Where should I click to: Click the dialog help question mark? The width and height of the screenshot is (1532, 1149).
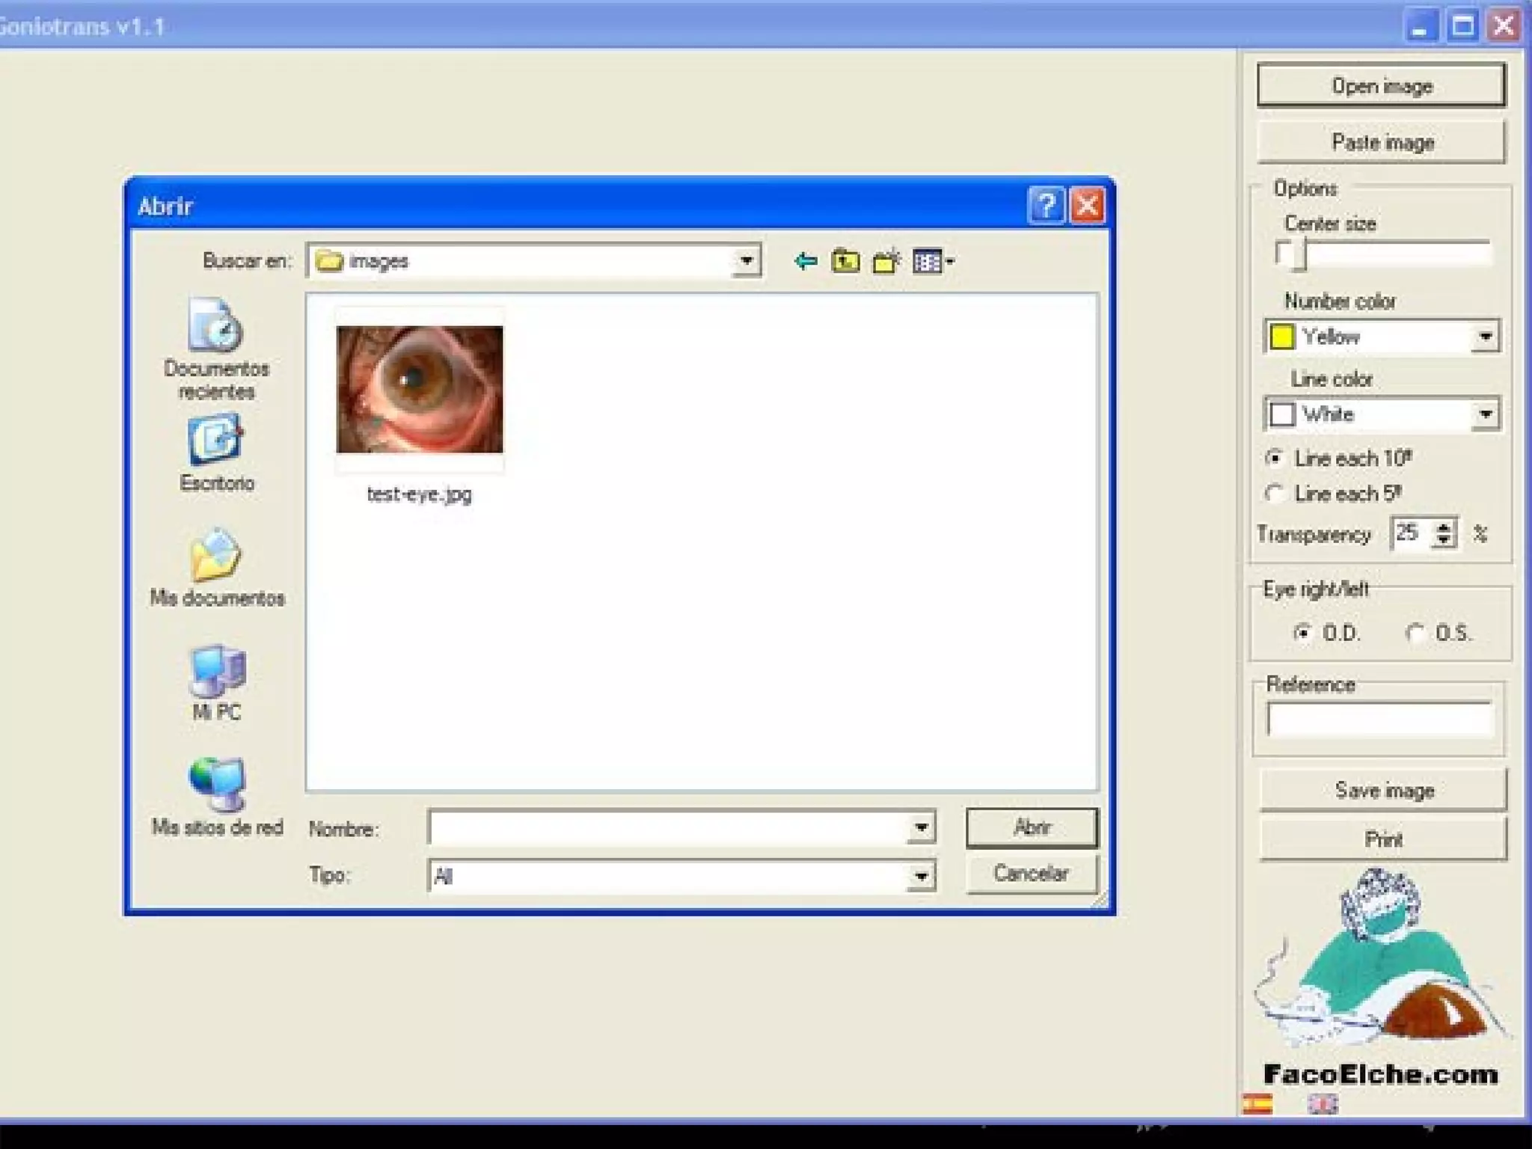pyautogui.click(x=1046, y=205)
